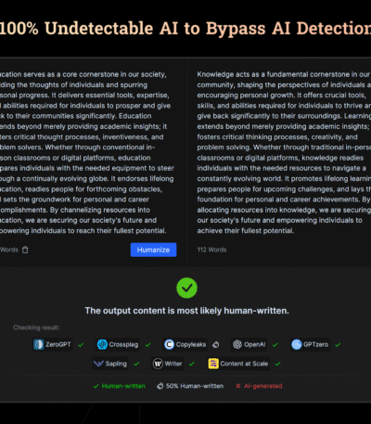Click the Crossplag detector logo

coord(102,344)
